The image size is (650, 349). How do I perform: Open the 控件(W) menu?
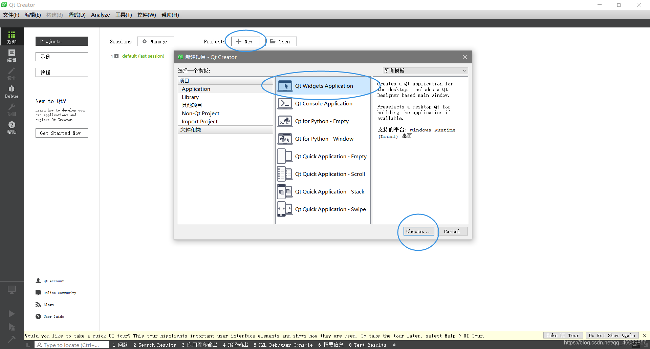point(147,15)
